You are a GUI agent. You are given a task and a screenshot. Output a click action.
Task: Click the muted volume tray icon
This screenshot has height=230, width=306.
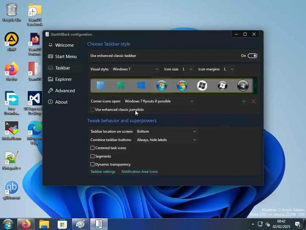click(268, 224)
